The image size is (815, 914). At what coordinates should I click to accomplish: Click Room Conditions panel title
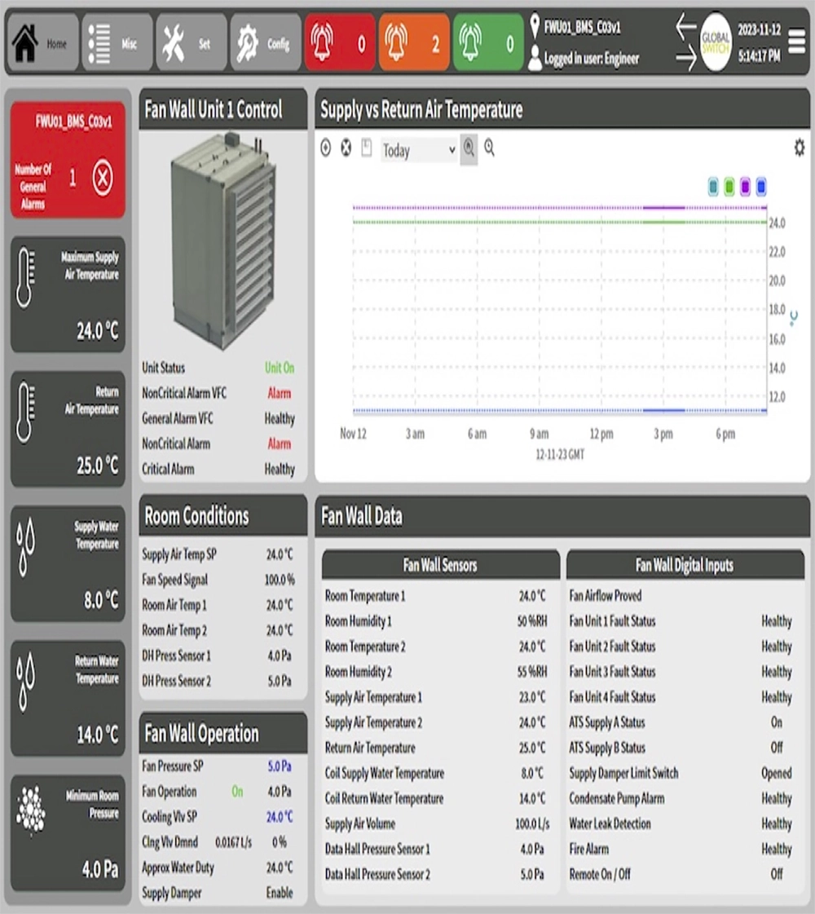(x=197, y=516)
